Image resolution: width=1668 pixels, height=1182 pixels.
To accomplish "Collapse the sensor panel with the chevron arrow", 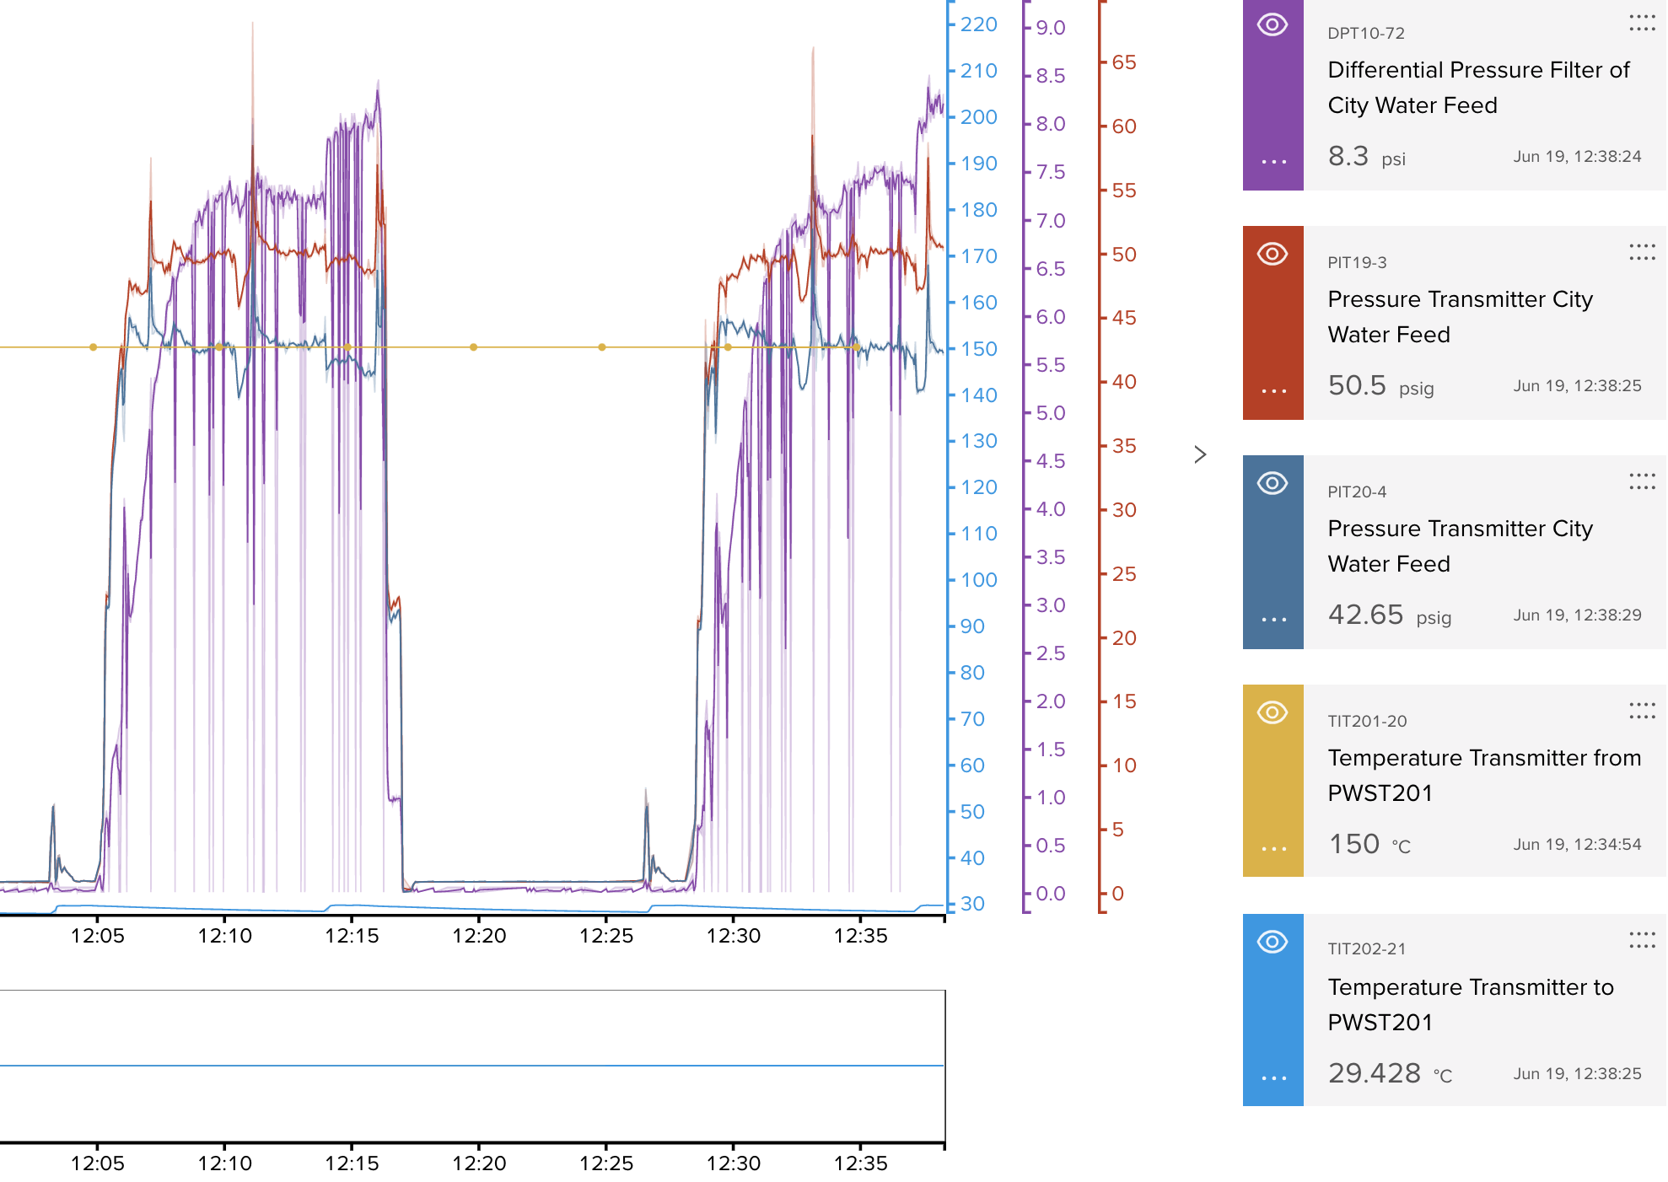I will coord(1201,454).
